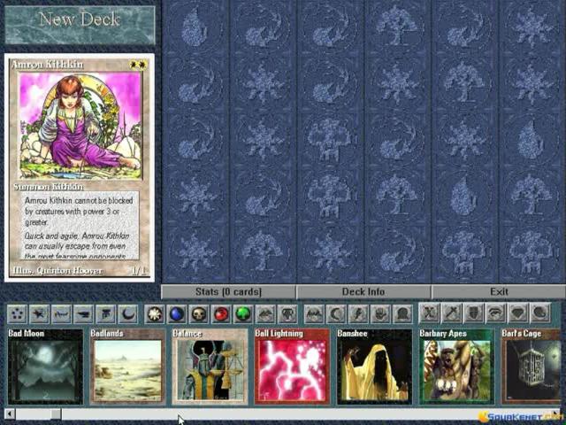Toggle the scimitar expansion set filter

61,313
